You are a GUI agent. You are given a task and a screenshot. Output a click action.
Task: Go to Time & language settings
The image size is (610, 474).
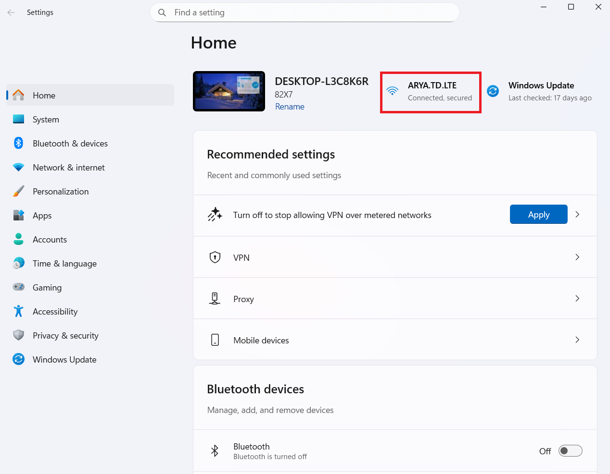(x=64, y=264)
